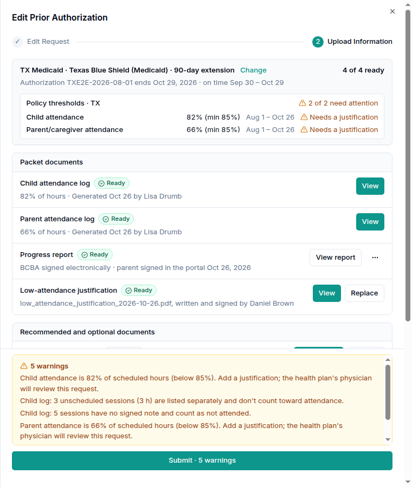
Task: Open the Progress report more options menu
Action: click(x=375, y=258)
